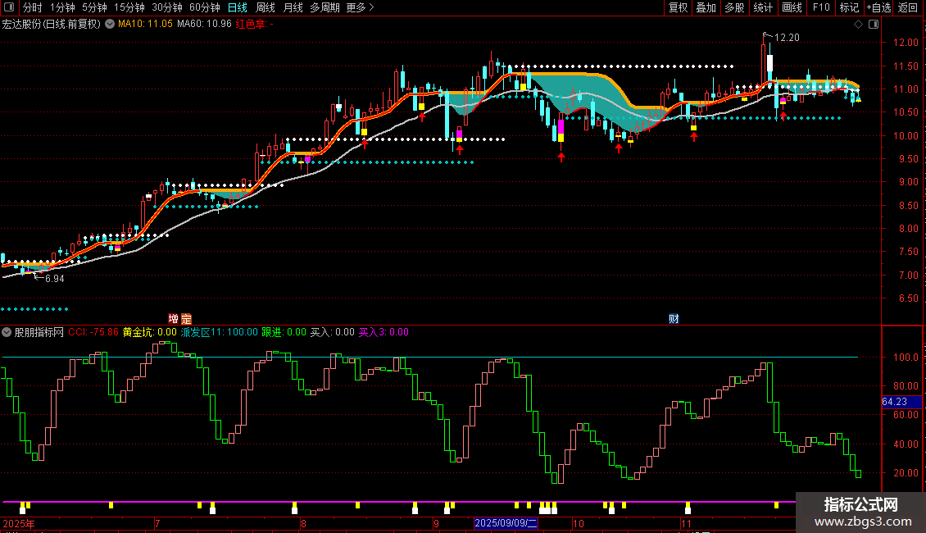Select the 30分钟 period
This screenshot has height=533, width=926.
[x=166, y=7]
